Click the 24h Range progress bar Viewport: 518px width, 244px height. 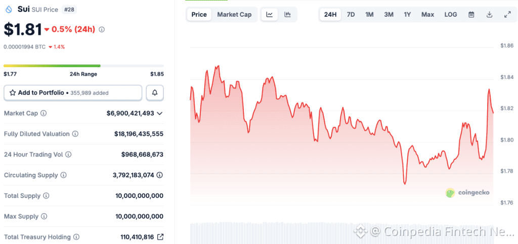[x=83, y=66]
